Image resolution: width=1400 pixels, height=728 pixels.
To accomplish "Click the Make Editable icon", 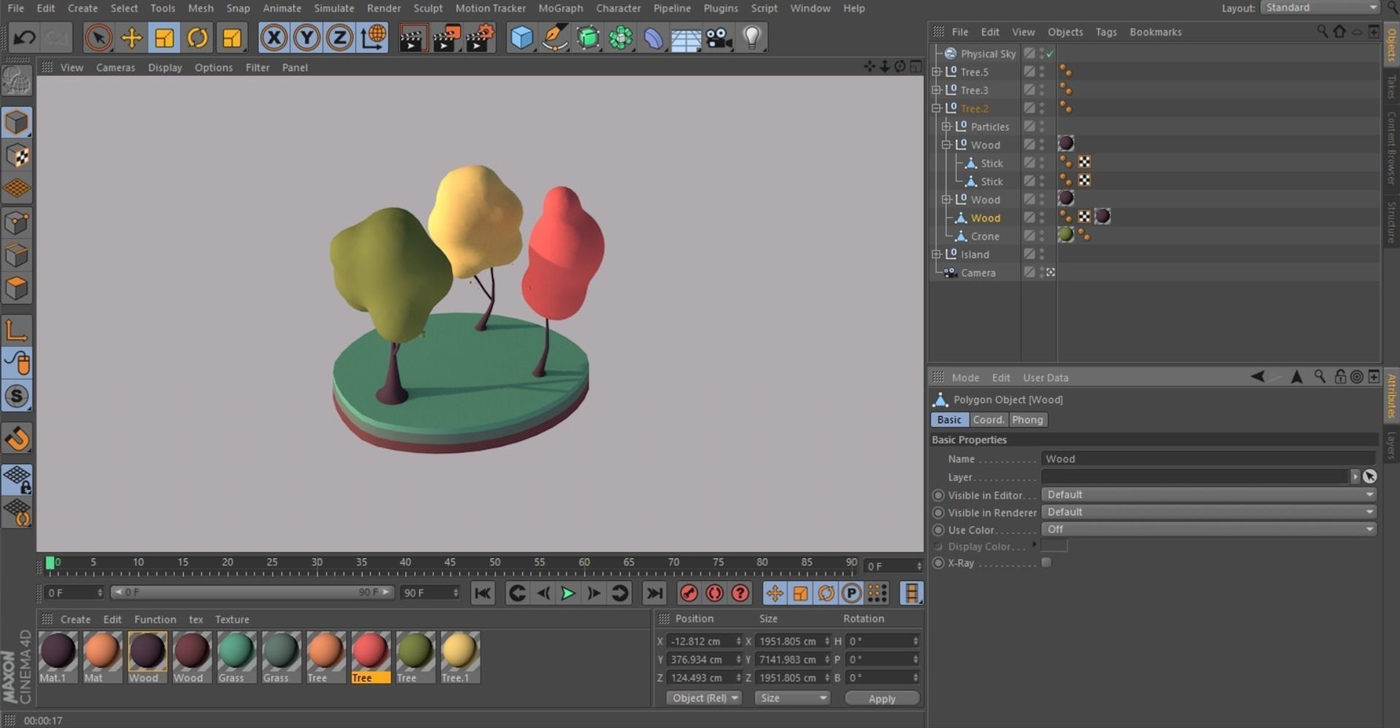I will [16, 81].
